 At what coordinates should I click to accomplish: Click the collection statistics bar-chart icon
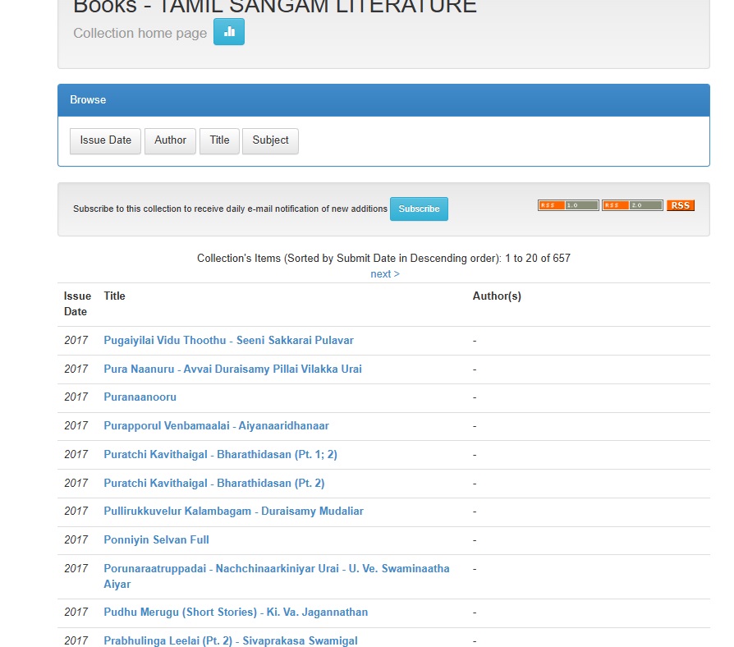pyautogui.click(x=229, y=32)
